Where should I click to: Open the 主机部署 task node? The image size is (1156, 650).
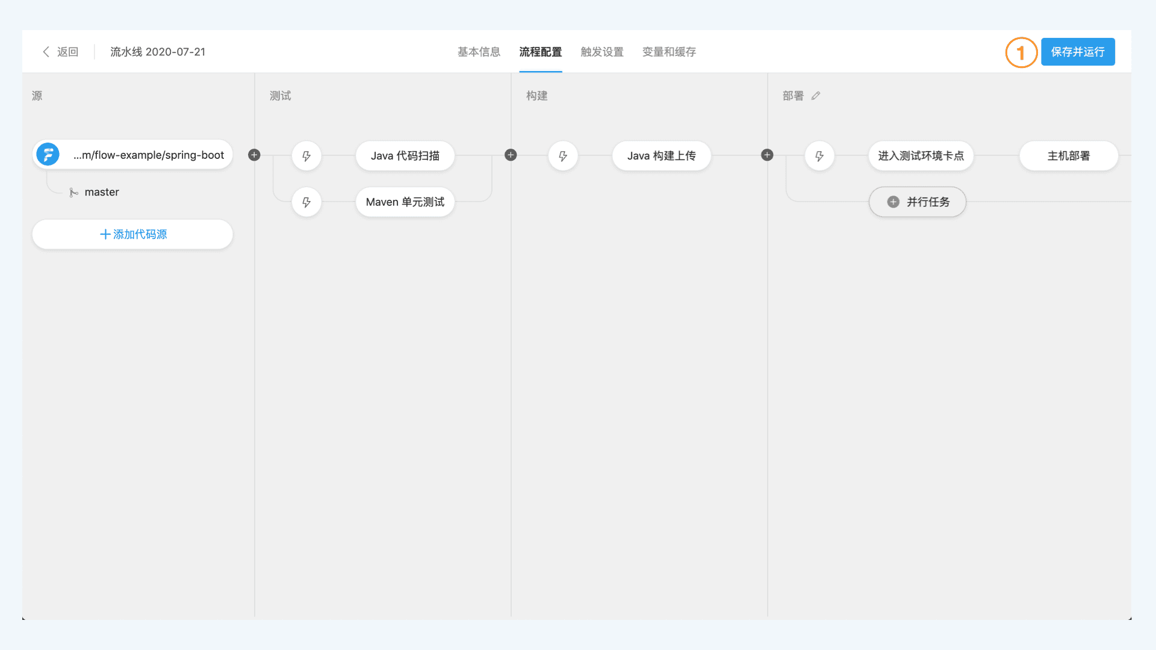tap(1068, 156)
